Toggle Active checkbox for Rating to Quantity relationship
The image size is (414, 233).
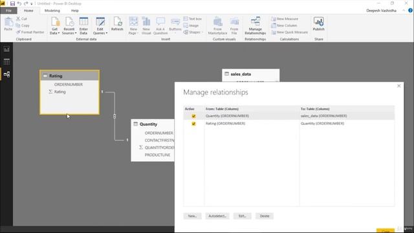tap(193, 124)
